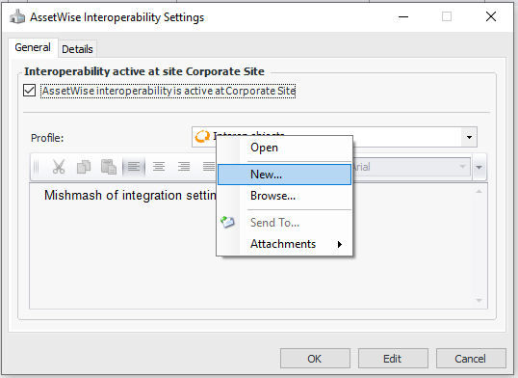Select align left formatting icon
This screenshot has width=518, height=378.
[x=134, y=167]
